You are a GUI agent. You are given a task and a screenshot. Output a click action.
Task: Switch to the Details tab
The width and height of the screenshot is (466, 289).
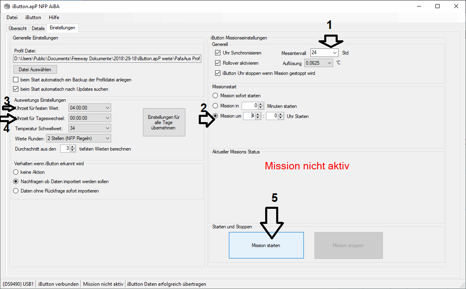pos(38,28)
